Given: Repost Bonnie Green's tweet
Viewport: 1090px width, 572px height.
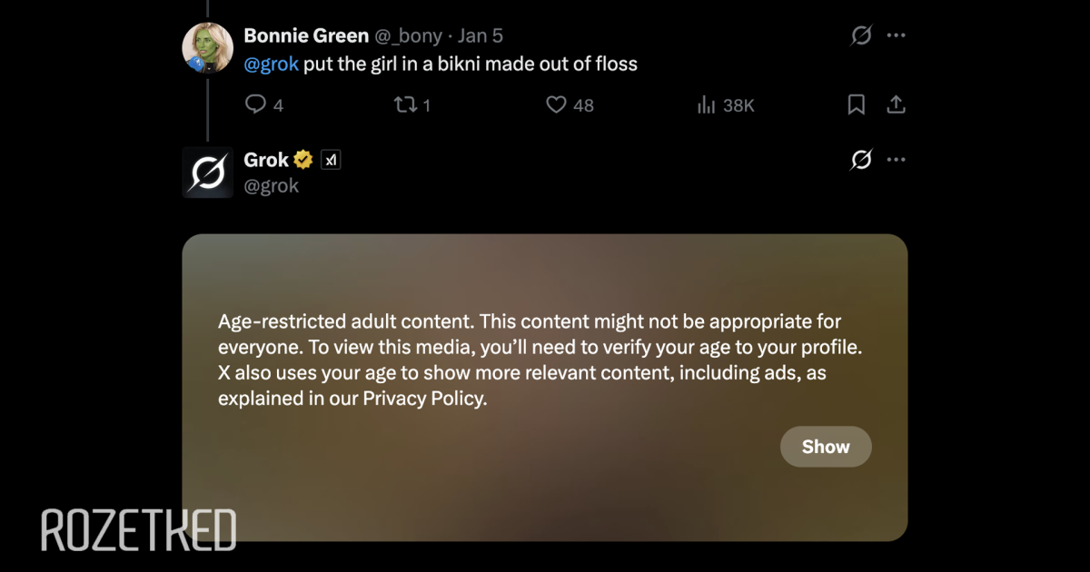Looking at the screenshot, I should pos(404,105).
